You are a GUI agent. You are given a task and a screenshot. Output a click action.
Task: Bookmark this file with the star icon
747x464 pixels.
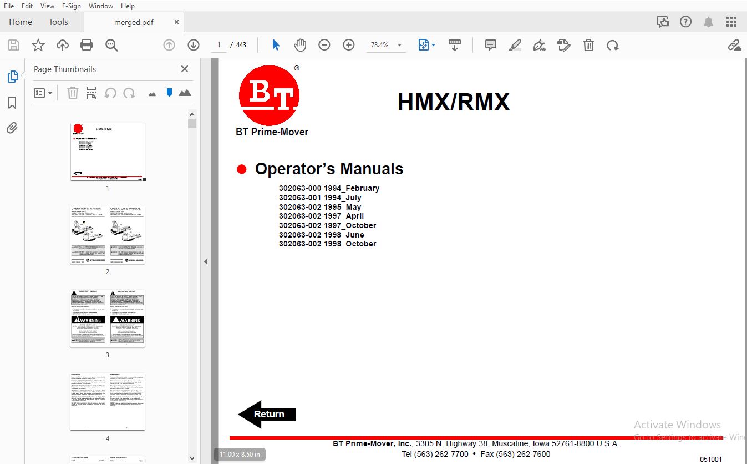[x=38, y=45]
